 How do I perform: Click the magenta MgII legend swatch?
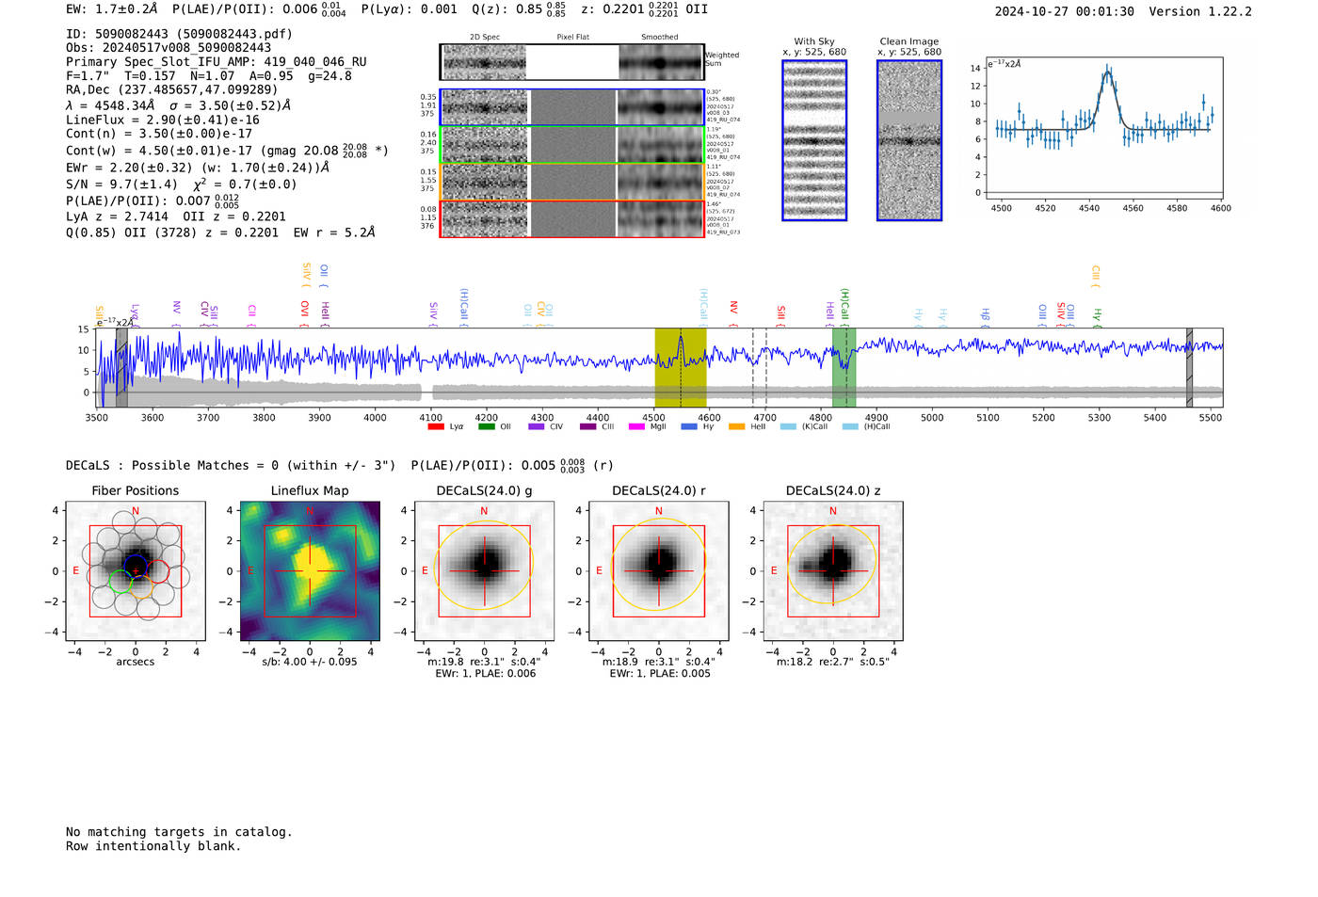(x=636, y=426)
